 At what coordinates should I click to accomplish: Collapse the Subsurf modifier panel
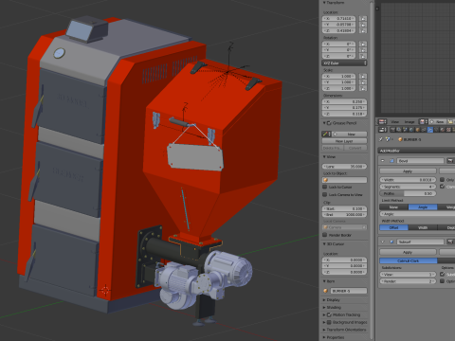[383, 242]
